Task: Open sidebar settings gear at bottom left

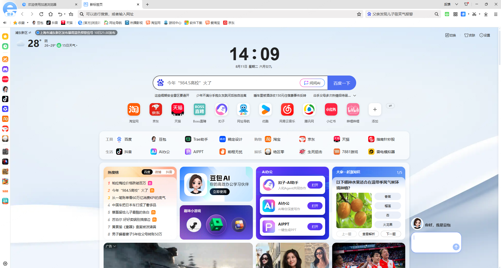Action: tap(5, 264)
